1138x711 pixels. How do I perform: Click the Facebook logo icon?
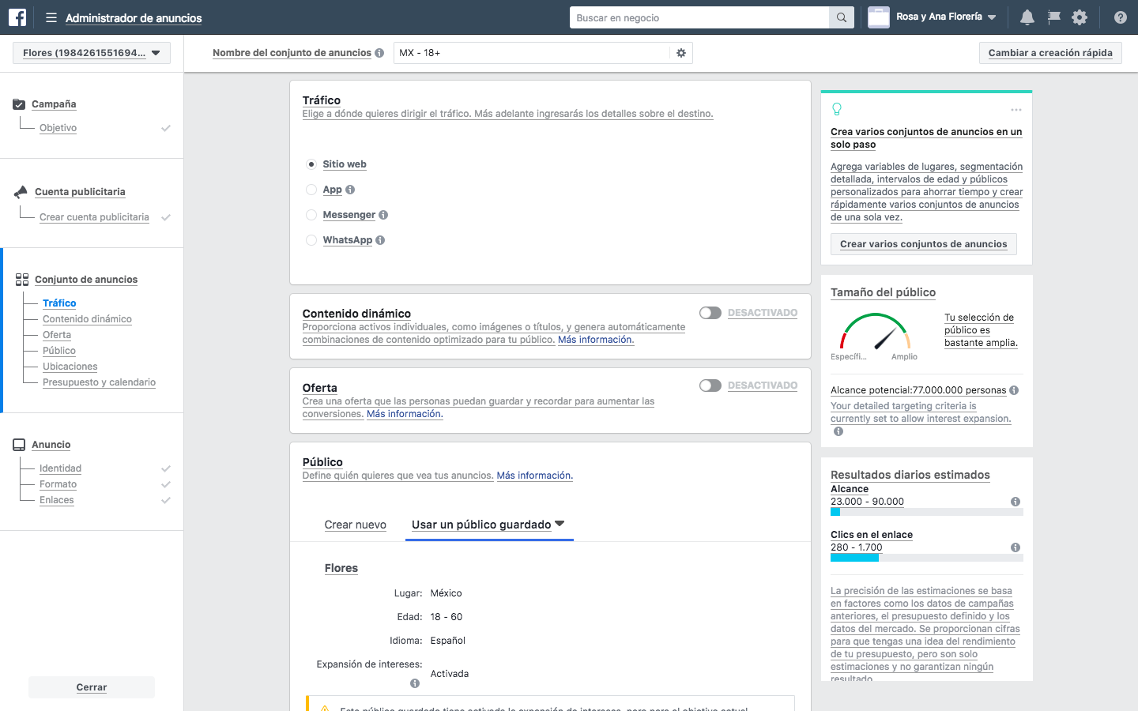[x=17, y=17]
